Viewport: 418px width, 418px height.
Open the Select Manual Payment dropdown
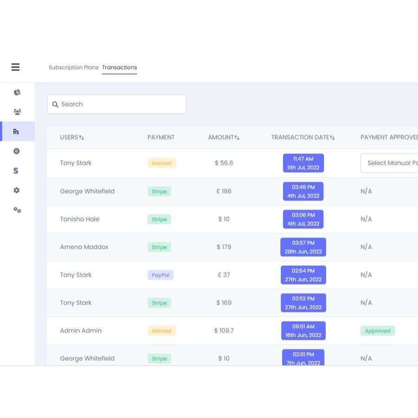click(389, 163)
